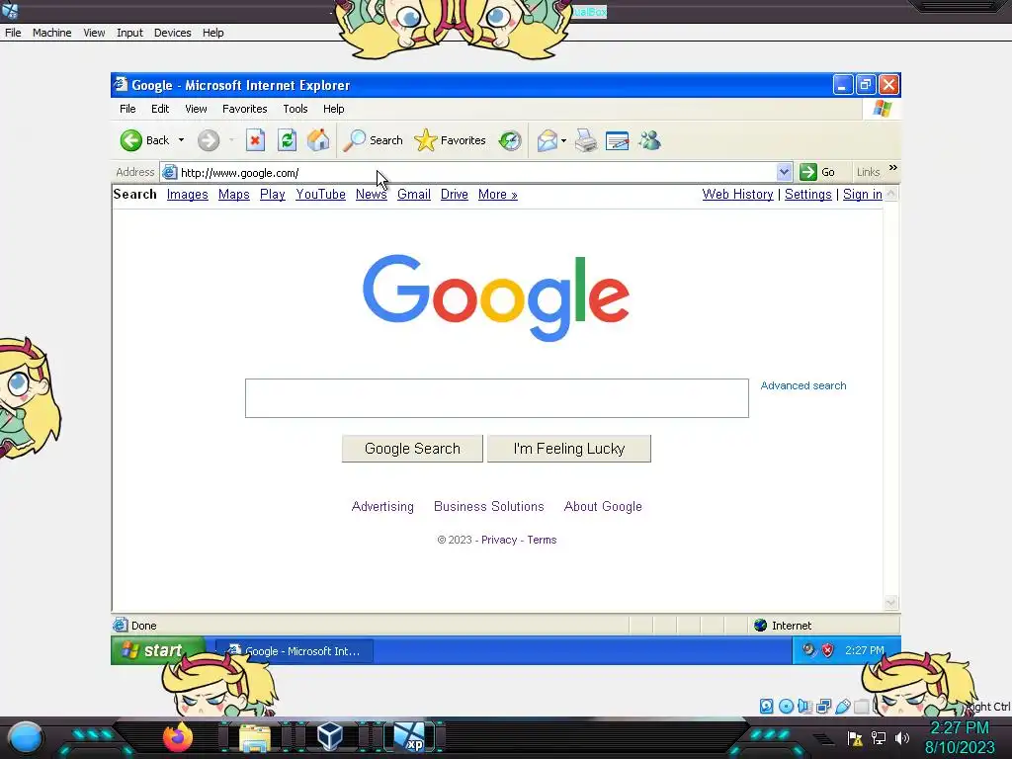1012x759 pixels.
Task: Open the YouTube link
Action: [321, 195]
